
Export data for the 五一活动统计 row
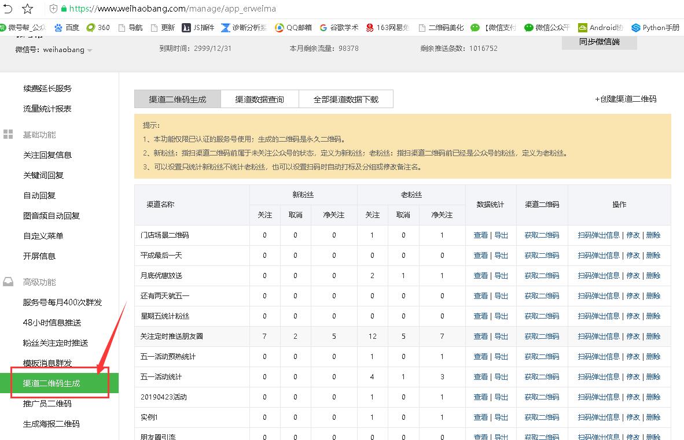501,377
